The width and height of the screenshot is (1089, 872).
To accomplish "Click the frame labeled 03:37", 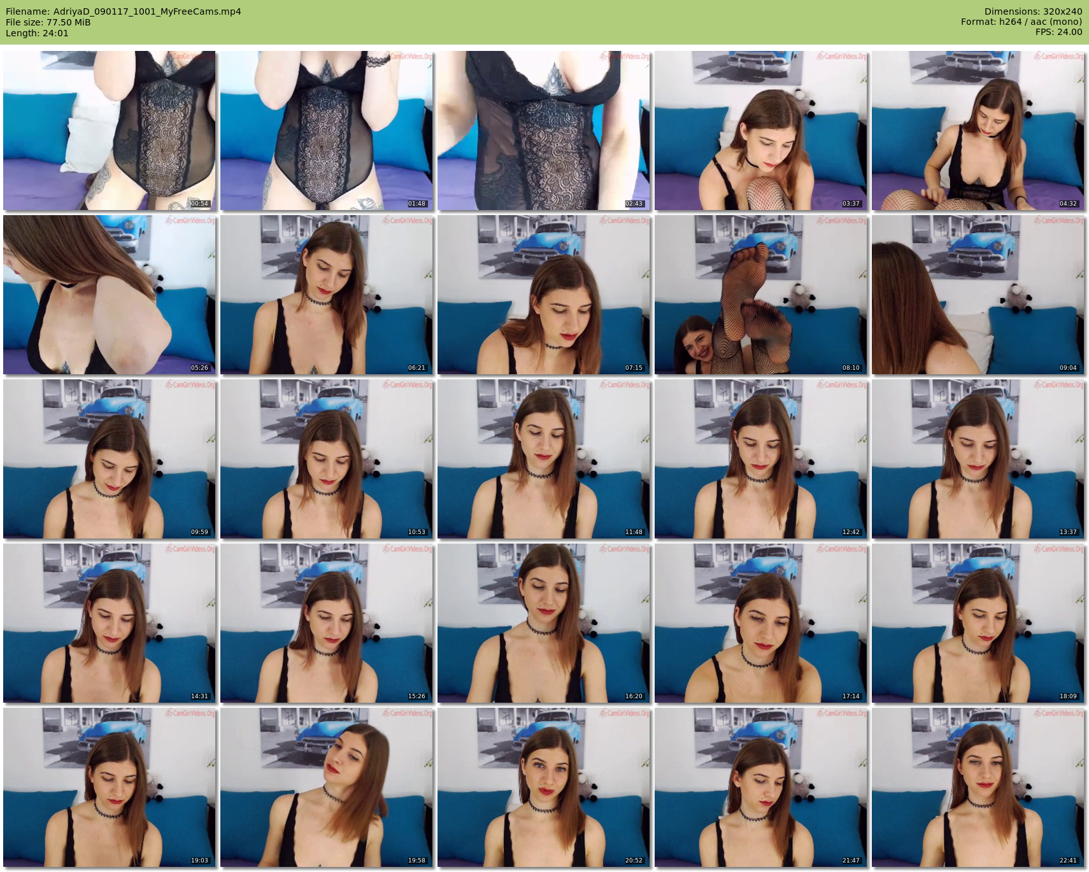I will (x=761, y=130).
